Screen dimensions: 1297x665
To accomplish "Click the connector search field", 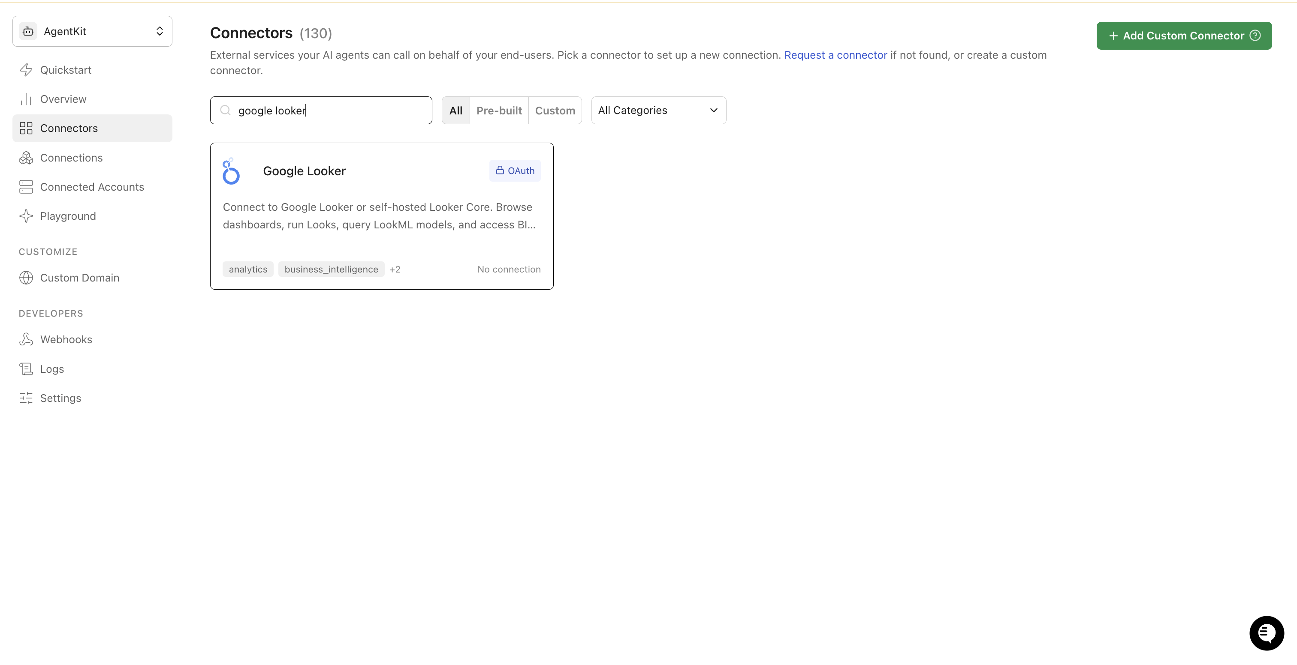I will (x=321, y=110).
